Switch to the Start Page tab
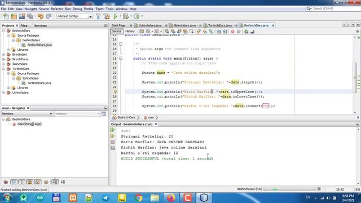 coord(118,25)
